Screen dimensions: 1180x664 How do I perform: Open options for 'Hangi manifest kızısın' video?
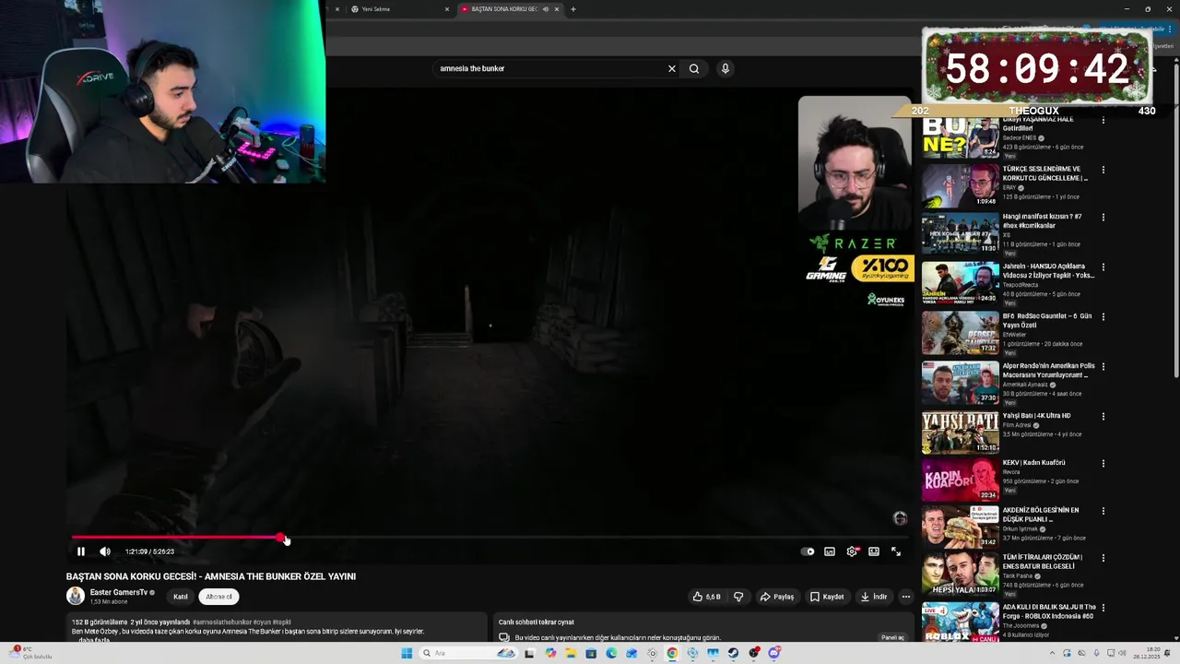click(x=1103, y=218)
